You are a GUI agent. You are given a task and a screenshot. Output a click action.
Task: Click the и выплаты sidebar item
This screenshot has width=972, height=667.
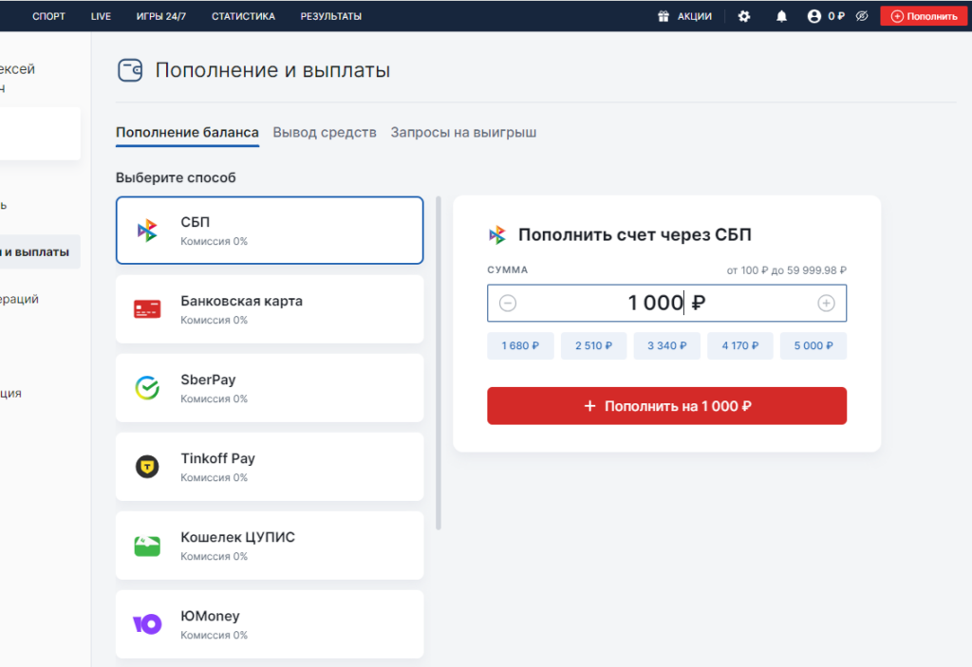click(38, 251)
